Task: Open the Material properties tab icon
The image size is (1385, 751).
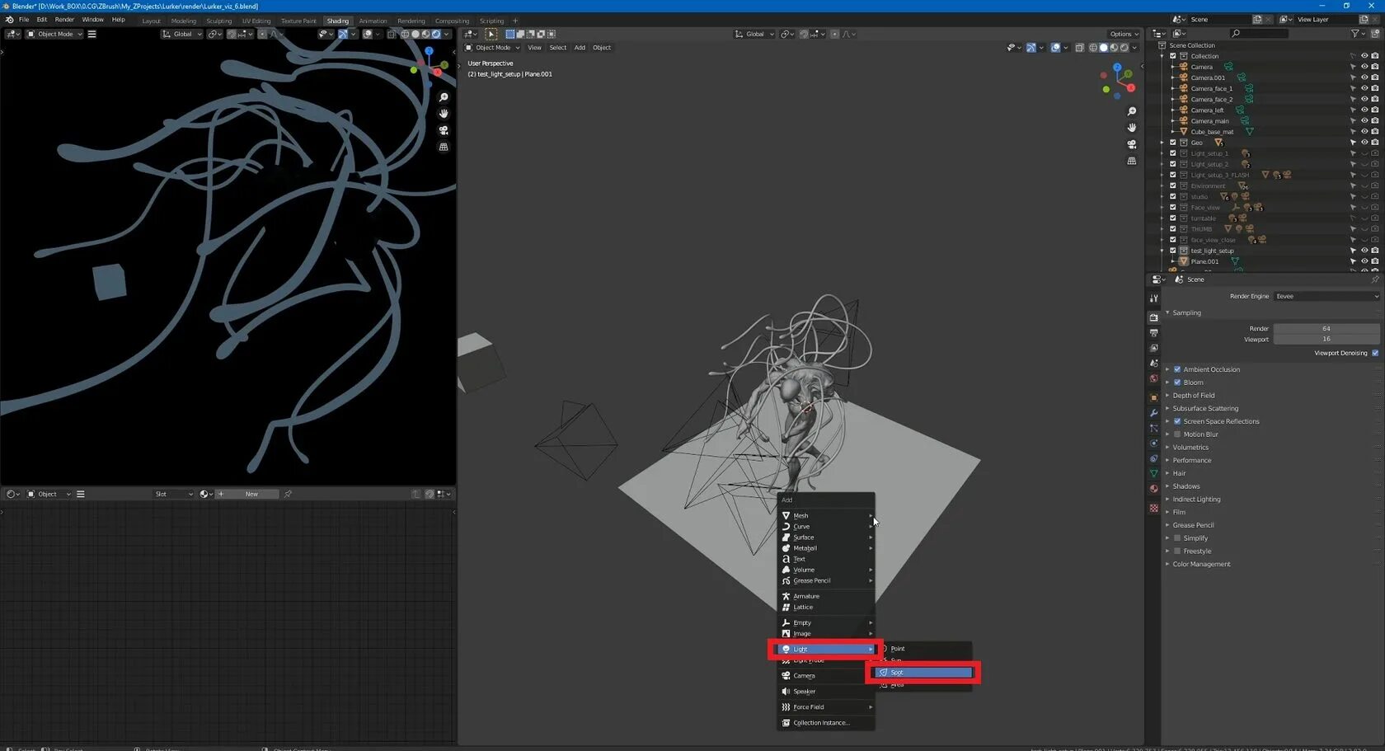Action: (x=1154, y=489)
